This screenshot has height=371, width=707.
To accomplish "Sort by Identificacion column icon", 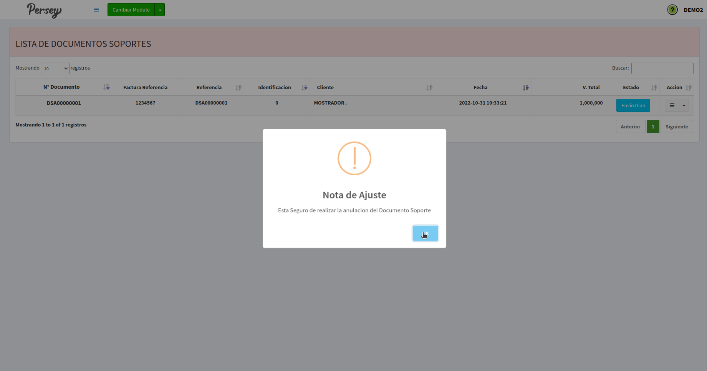I will click(x=305, y=88).
